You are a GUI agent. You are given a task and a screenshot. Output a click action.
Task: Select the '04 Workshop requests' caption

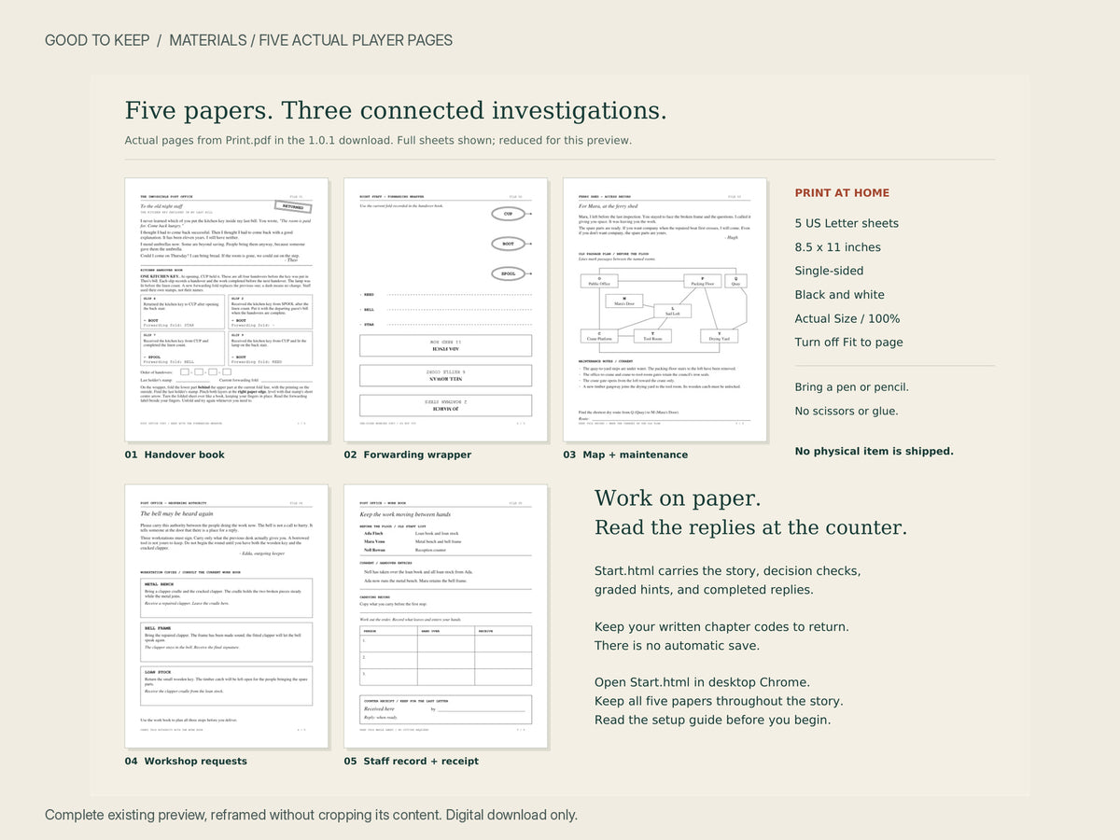pos(186,761)
